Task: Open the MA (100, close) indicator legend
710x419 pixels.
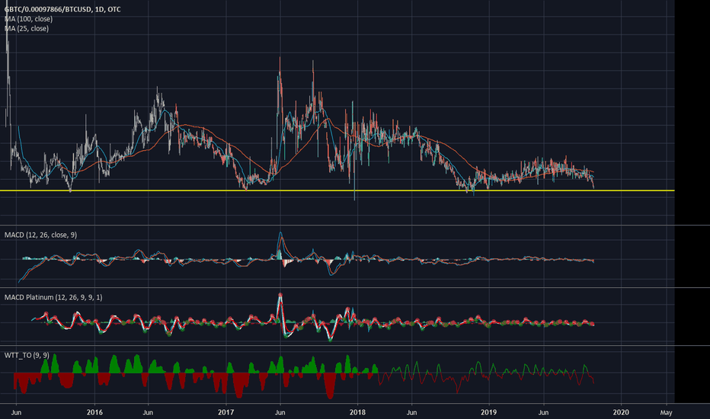Action: [x=28, y=19]
